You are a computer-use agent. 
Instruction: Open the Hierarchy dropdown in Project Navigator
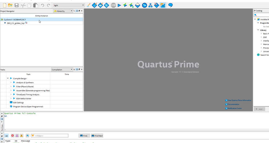(x=63, y=11)
